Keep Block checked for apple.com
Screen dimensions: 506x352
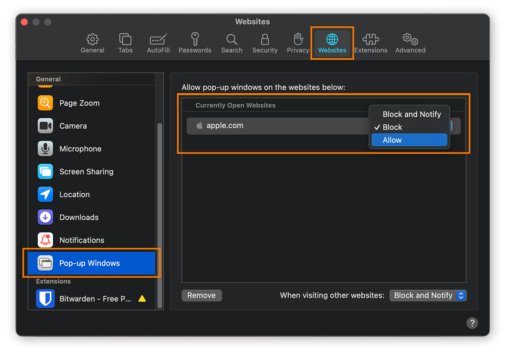tap(392, 127)
